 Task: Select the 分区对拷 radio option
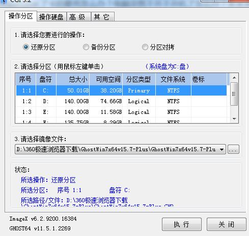(158, 47)
